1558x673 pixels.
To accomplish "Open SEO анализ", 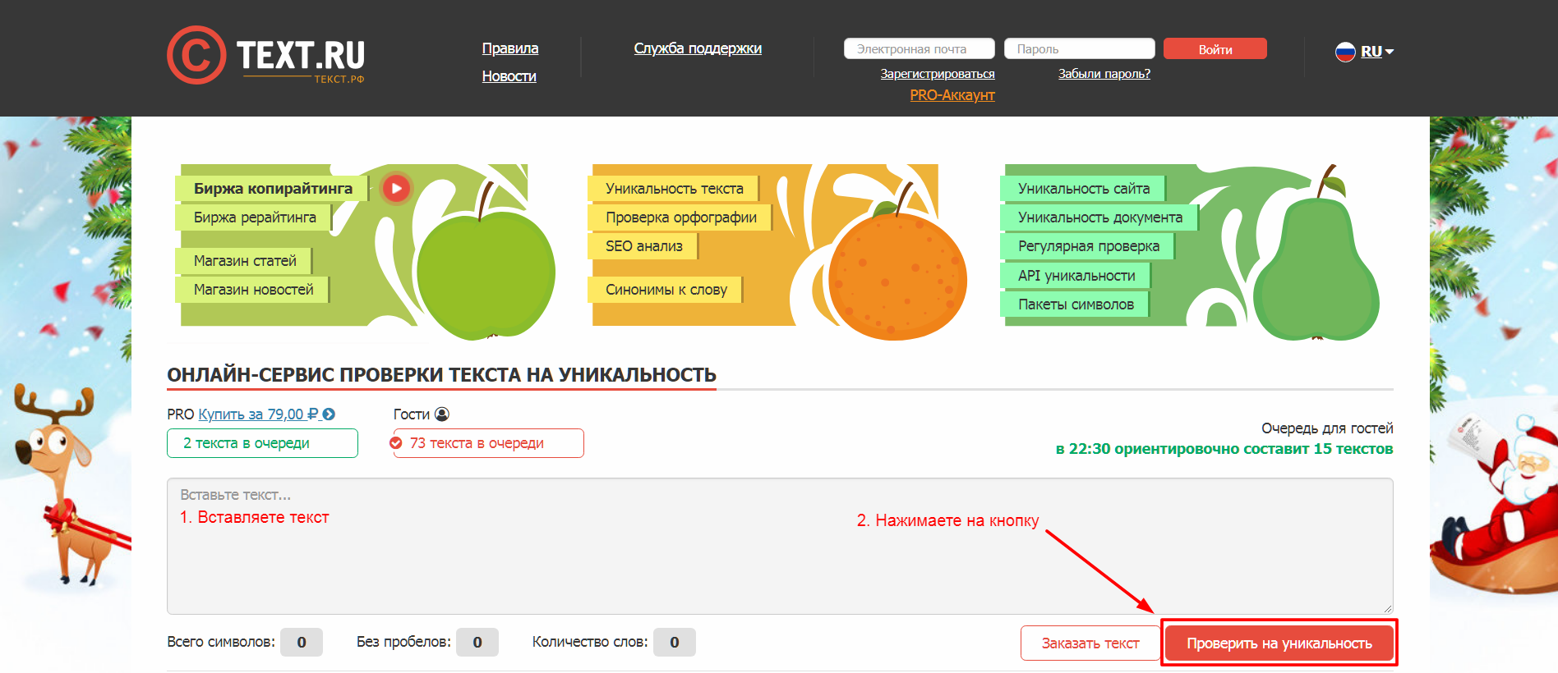I will coord(644,246).
